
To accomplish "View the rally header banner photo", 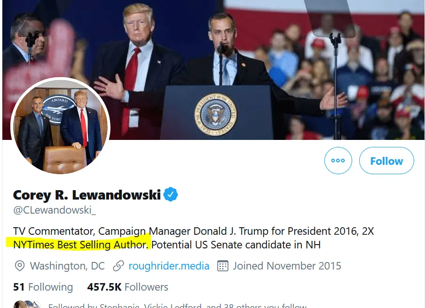I will [x=212, y=70].
